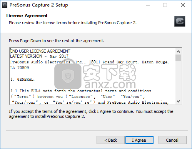
Task: Click the greyed-out maximize button
Action: [165, 5]
